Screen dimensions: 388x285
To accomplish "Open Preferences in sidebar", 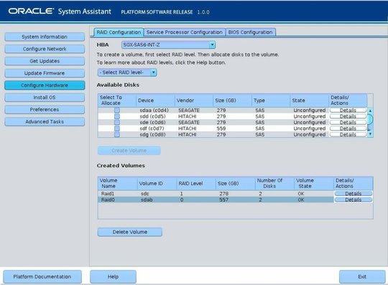I will (x=45, y=110).
